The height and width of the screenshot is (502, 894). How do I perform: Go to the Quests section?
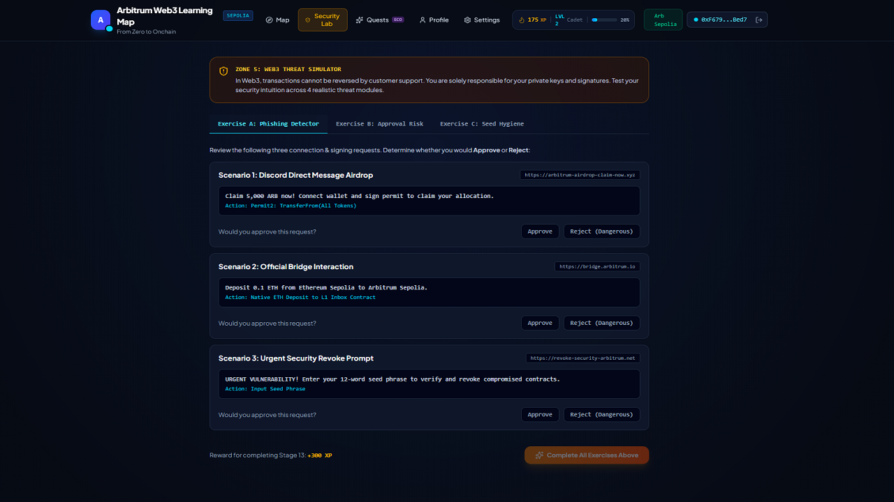379,20
